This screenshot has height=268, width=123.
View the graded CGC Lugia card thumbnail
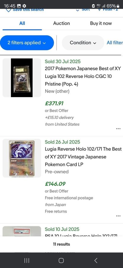(x=22, y=78)
